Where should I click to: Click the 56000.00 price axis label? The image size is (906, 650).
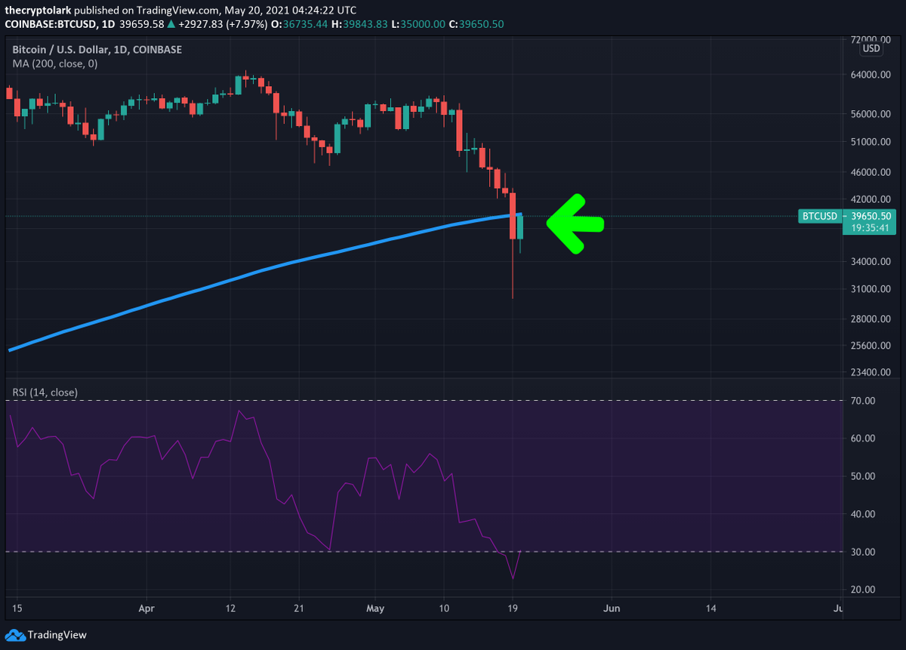870,115
